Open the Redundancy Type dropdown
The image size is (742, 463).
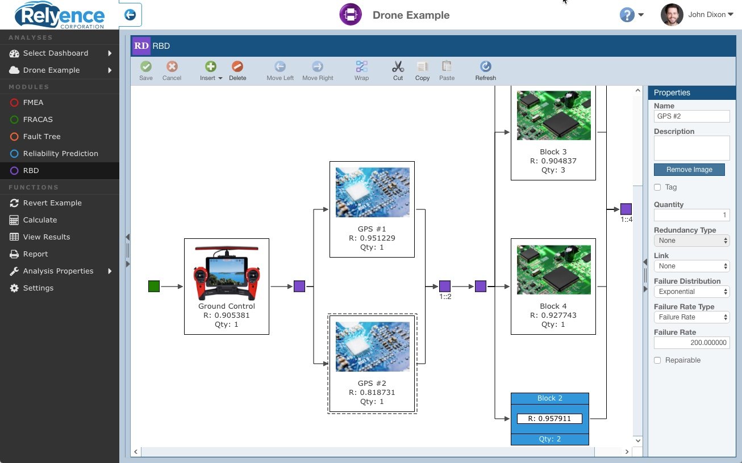[691, 241]
